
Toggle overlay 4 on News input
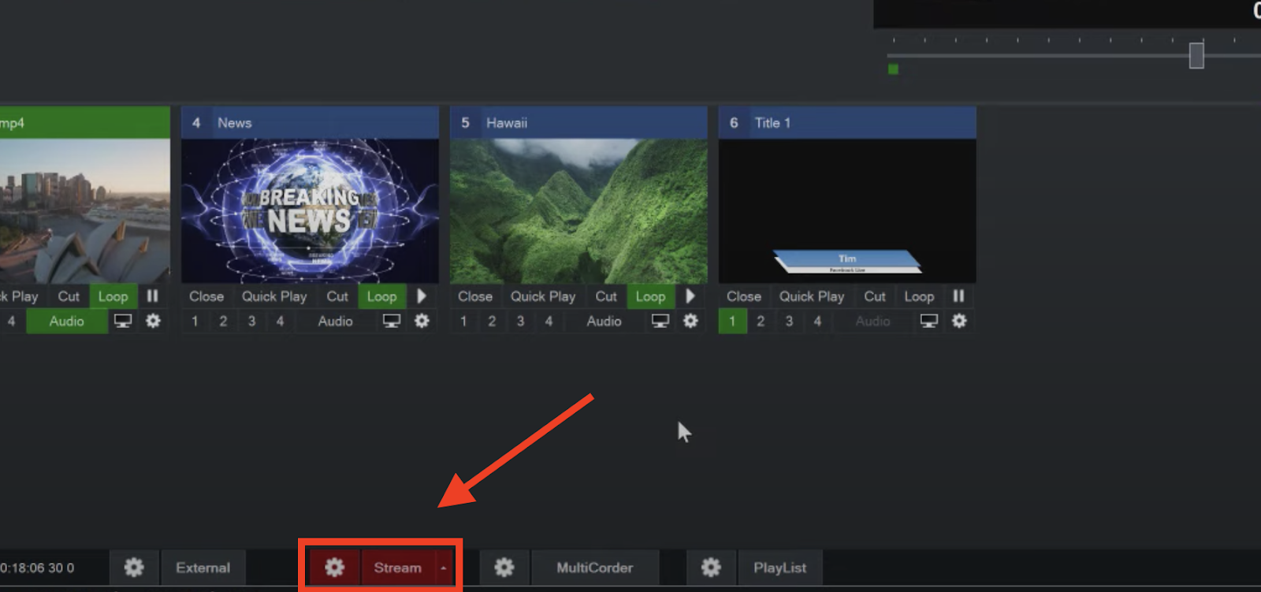click(x=280, y=321)
